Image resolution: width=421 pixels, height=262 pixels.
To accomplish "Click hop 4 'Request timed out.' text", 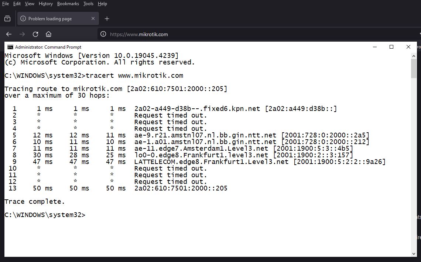I will click(x=171, y=129).
